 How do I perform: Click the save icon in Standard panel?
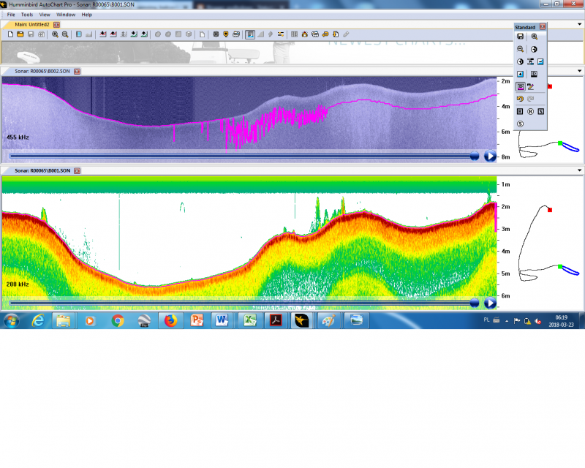[x=520, y=36]
